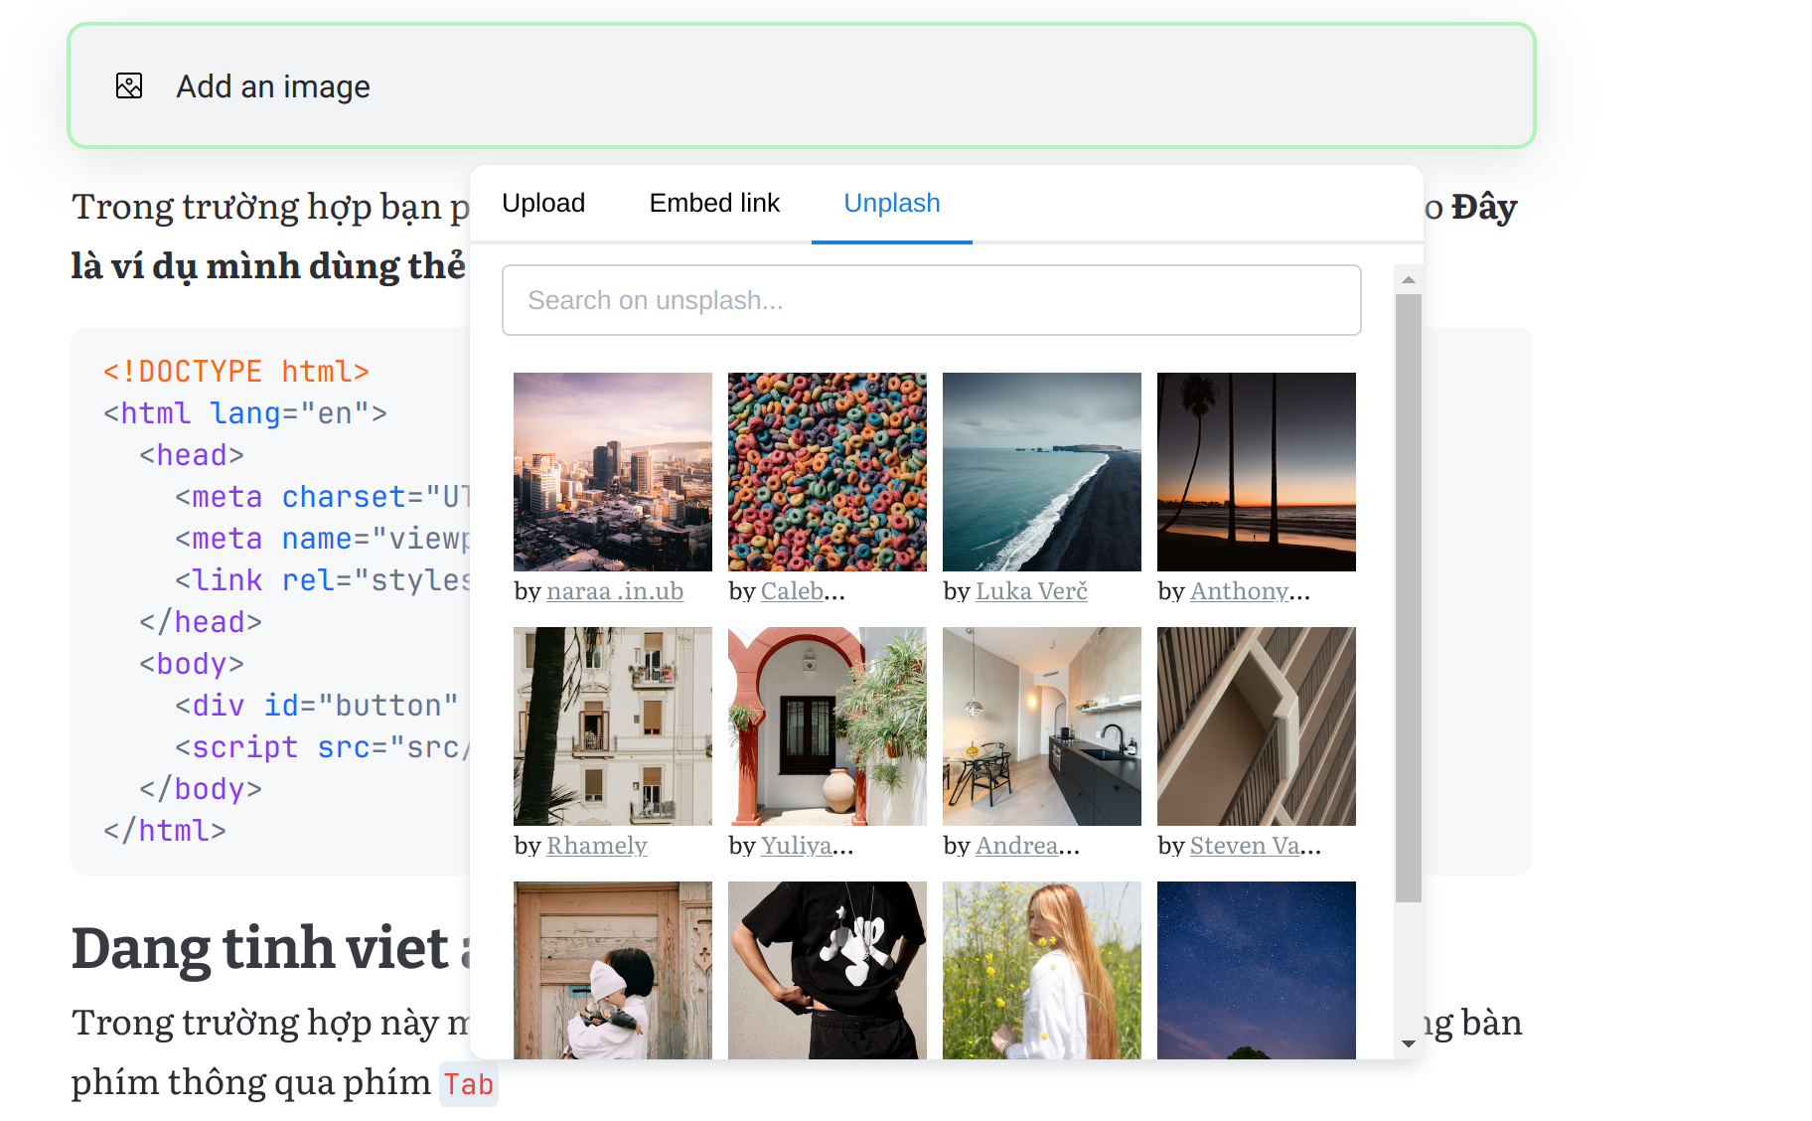Viewport: 1812px width, 1121px height.
Task: Click the Add an image placeholder block
Action: pos(802,86)
